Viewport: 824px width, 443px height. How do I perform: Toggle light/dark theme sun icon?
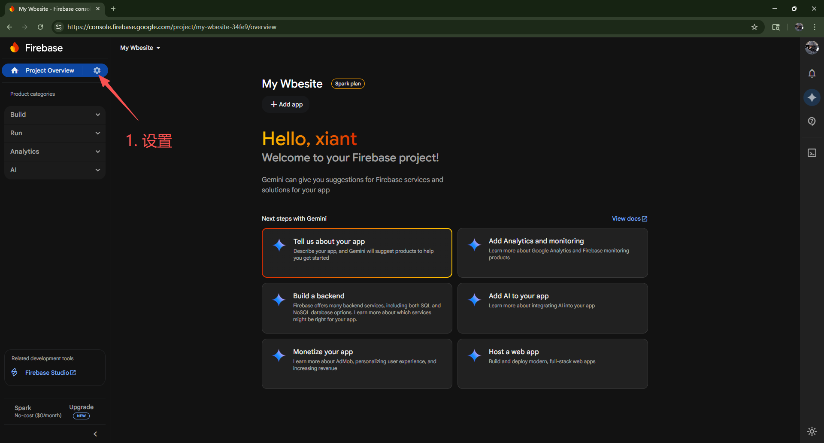(x=812, y=431)
